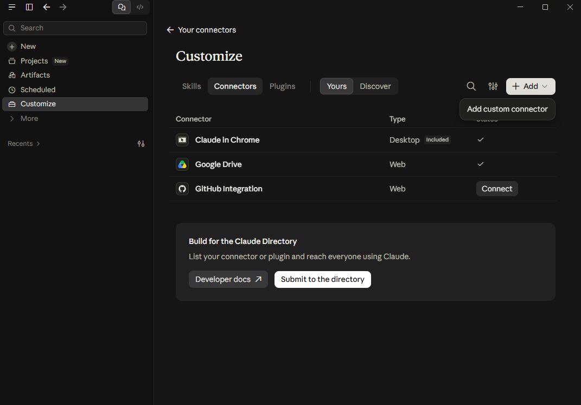Image resolution: width=581 pixels, height=405 pixels.
Task: Switch to chat mode icon
Action: (122, 7)
